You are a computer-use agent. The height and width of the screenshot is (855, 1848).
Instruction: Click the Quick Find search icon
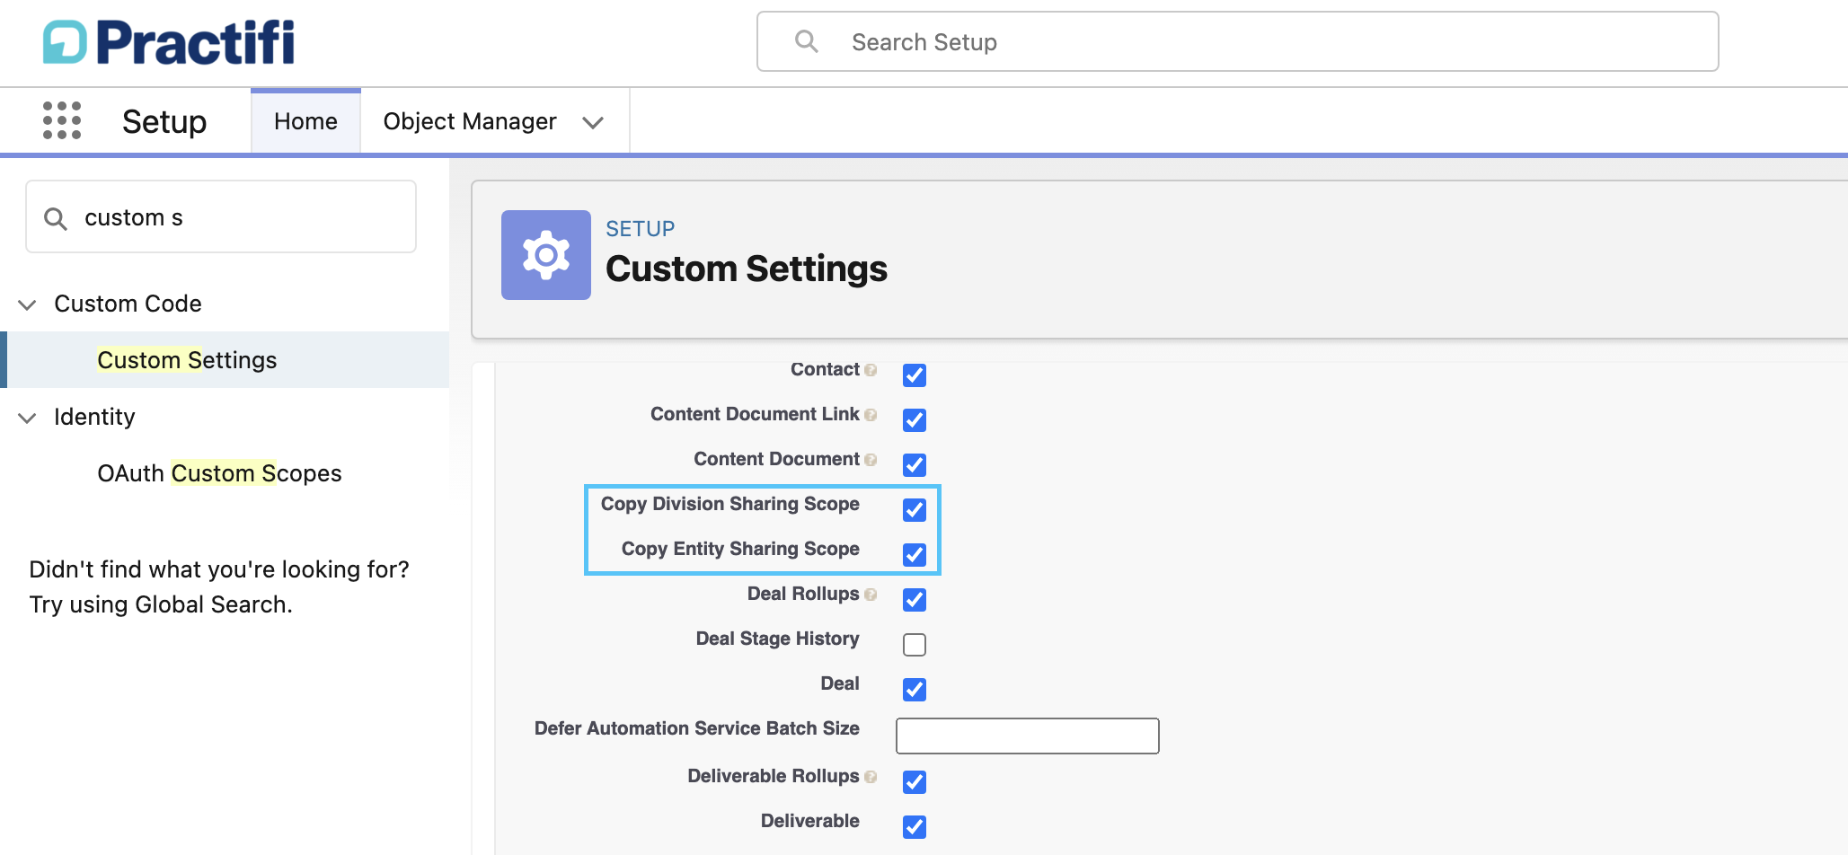pyautogui.click(x=56, y=217)
